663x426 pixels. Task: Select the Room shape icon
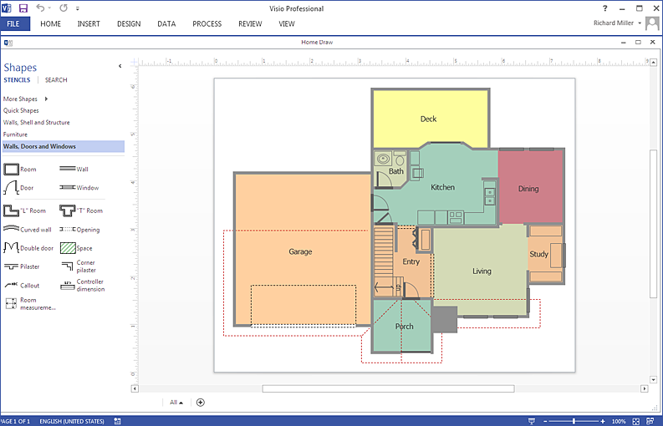(12, 169)
